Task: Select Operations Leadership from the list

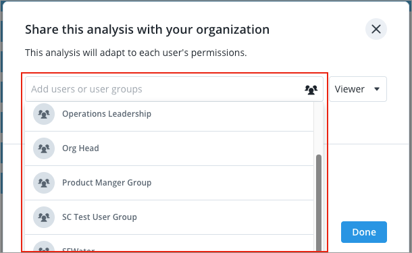Action: click(x=170, y=114)
